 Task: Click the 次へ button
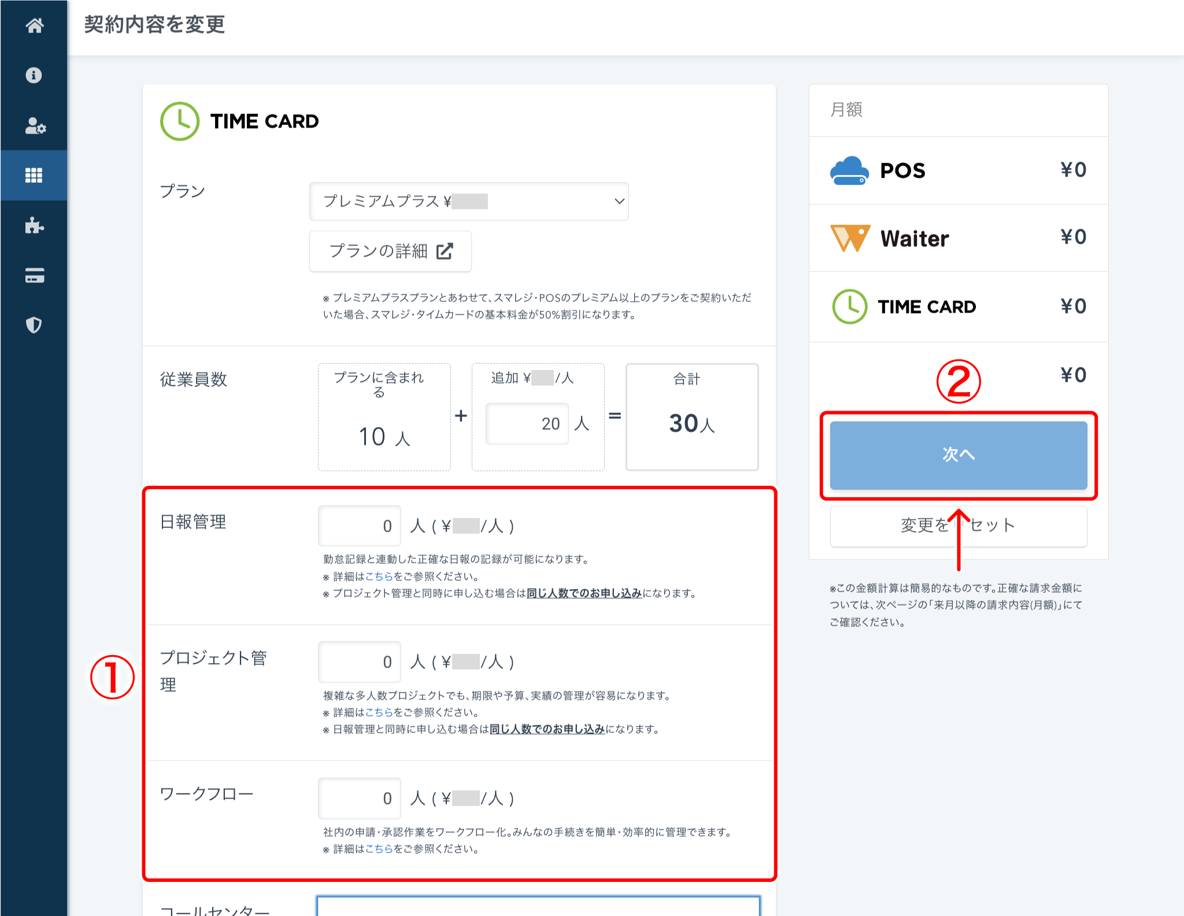click(x=959, y=455)
